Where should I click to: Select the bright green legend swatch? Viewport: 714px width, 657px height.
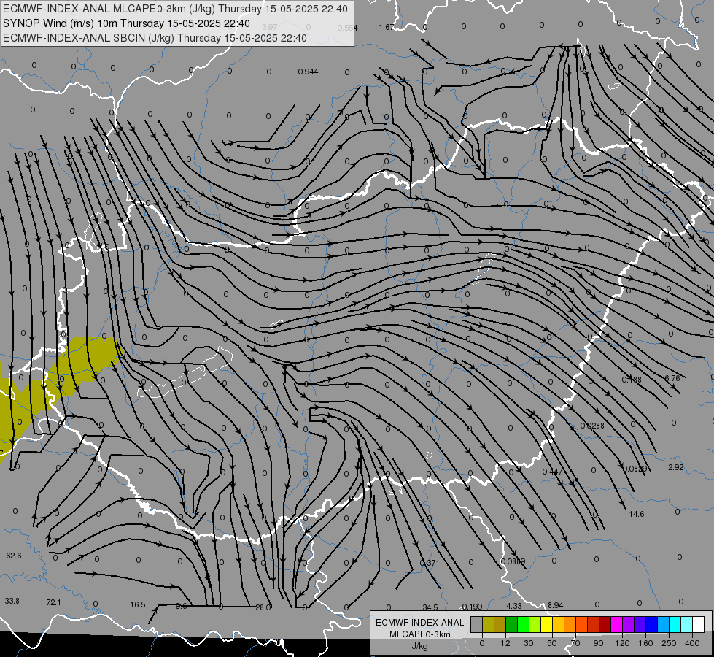[x=524, y=624]
